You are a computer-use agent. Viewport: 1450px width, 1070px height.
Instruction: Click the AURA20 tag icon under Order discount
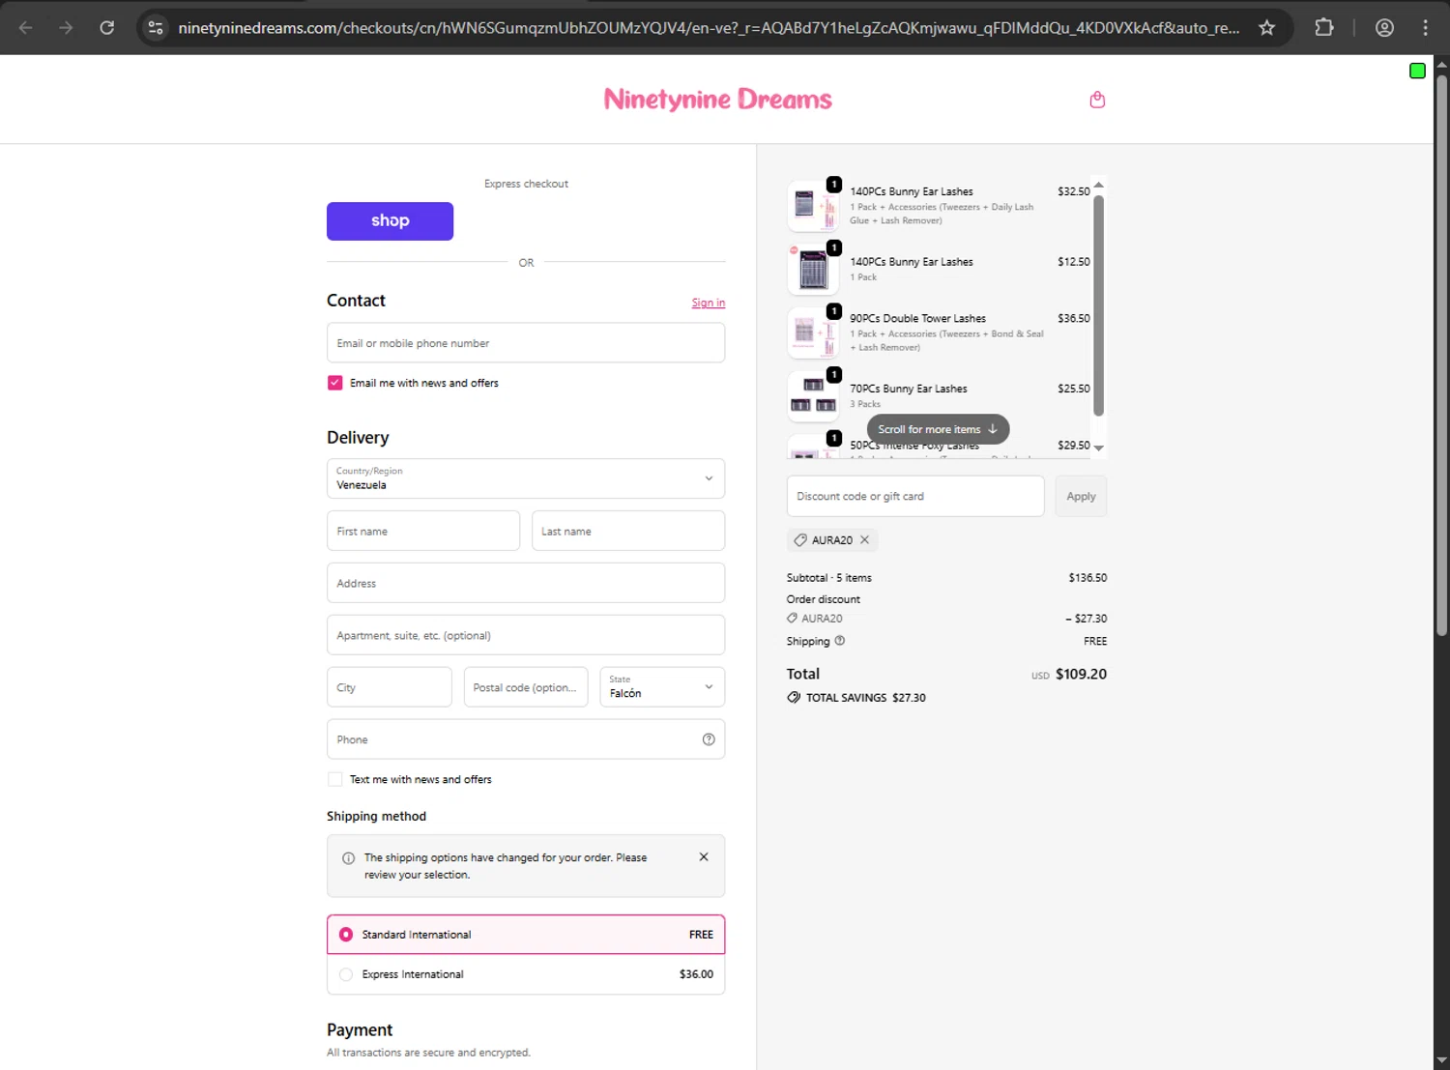[x=793, y=619]
